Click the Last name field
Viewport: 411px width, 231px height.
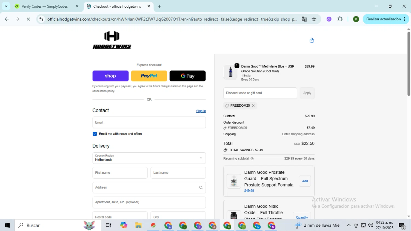(x=178, y=173)
